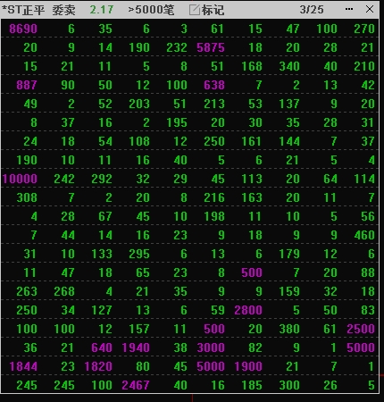This screenshot has height=402, width=384.
Task: Click the *ST正平 stock name
Action: [23, 10]
